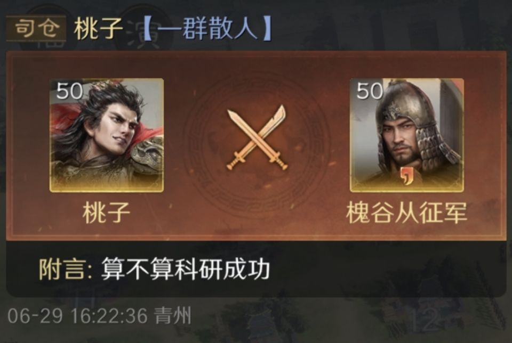Tap the 06-29 16:22:36 timestamp
The width and height of the screenshot is (512, 343).
click(77, 316)
